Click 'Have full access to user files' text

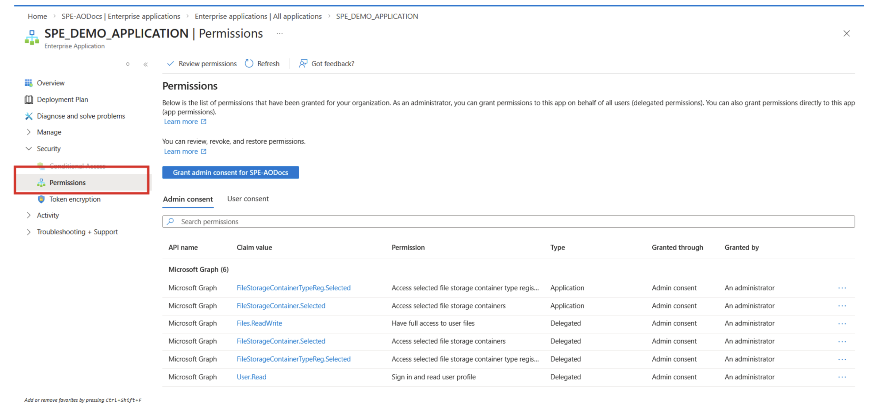(433, 323)
